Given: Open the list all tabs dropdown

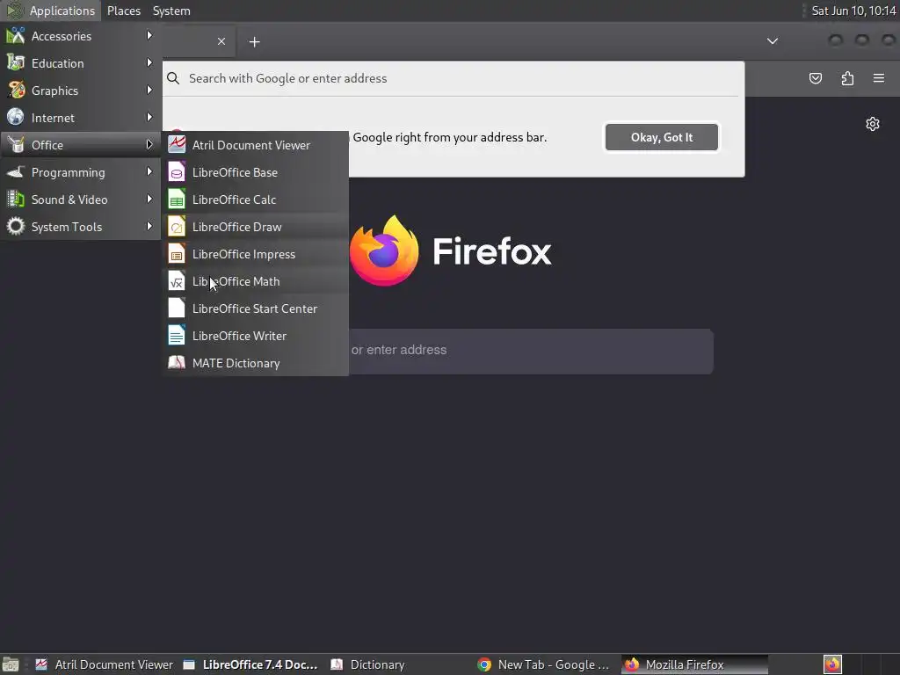Looking at the screenshot, I should 773,41.
